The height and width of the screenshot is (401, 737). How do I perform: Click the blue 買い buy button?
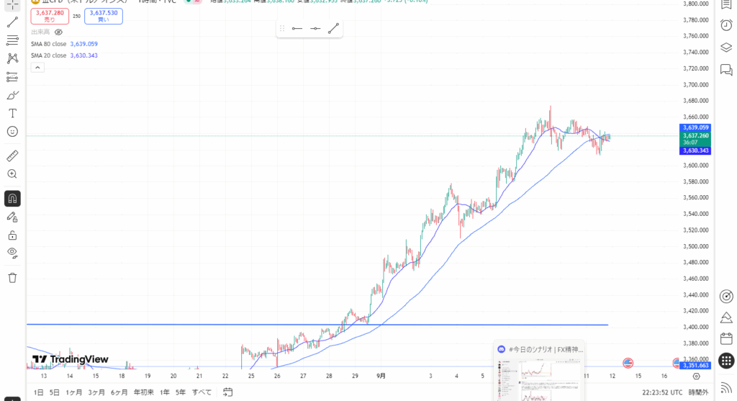coord(104,16)
